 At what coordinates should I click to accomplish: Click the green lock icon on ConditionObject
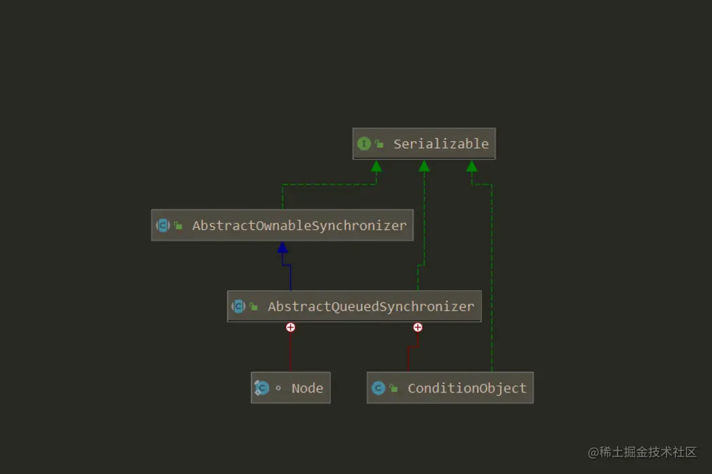pos(393,389)
